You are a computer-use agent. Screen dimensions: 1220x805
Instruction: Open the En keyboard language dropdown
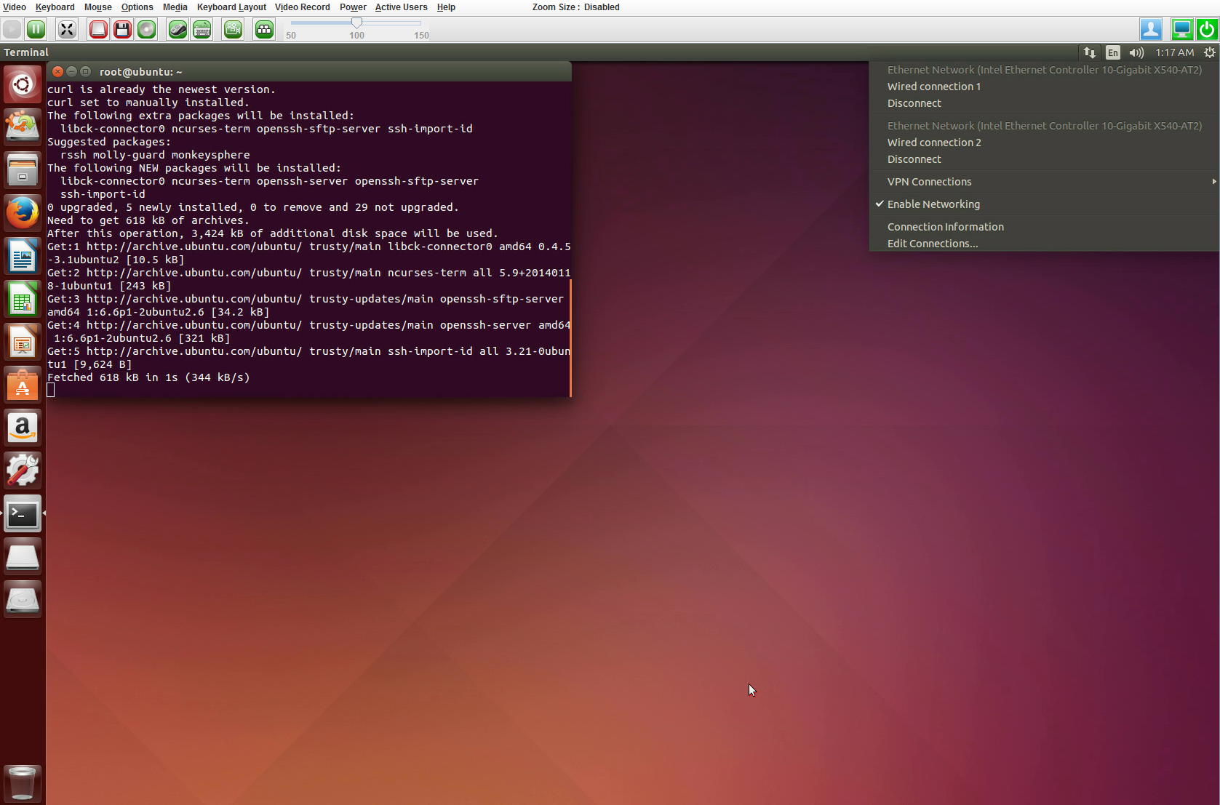[x=1112, y=52]
